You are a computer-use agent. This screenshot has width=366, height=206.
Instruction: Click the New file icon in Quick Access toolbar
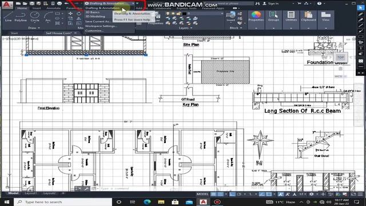[x=18, y=3]
